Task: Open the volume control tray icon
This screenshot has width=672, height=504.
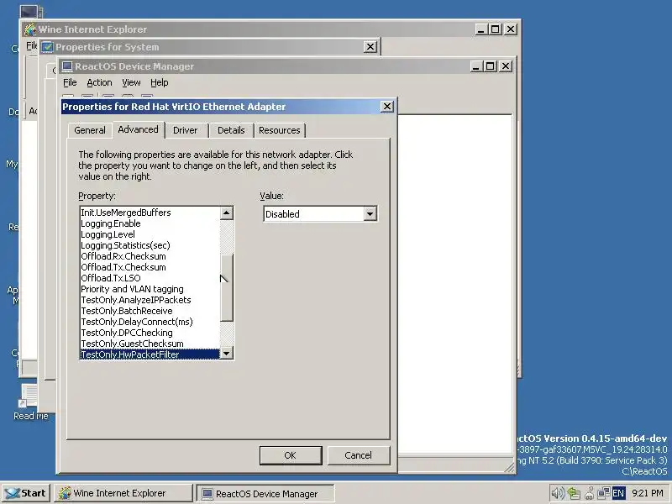Action: (557, 493)
